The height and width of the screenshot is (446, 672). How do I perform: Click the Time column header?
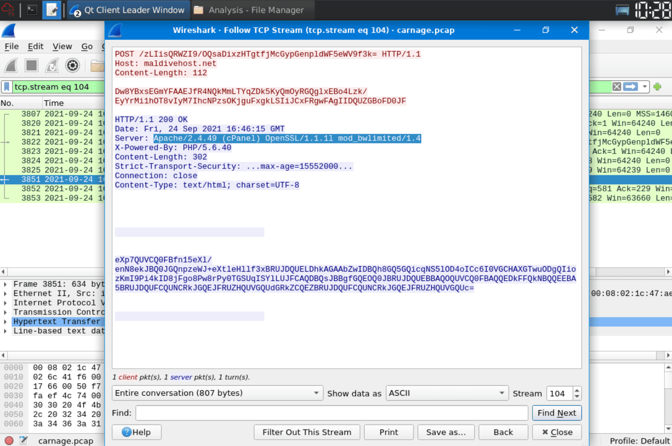(x=73, y=103)
